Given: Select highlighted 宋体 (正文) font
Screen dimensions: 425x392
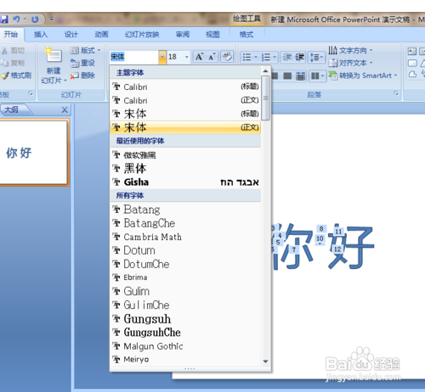Looking at the screenshot, I should coord(185,127).
